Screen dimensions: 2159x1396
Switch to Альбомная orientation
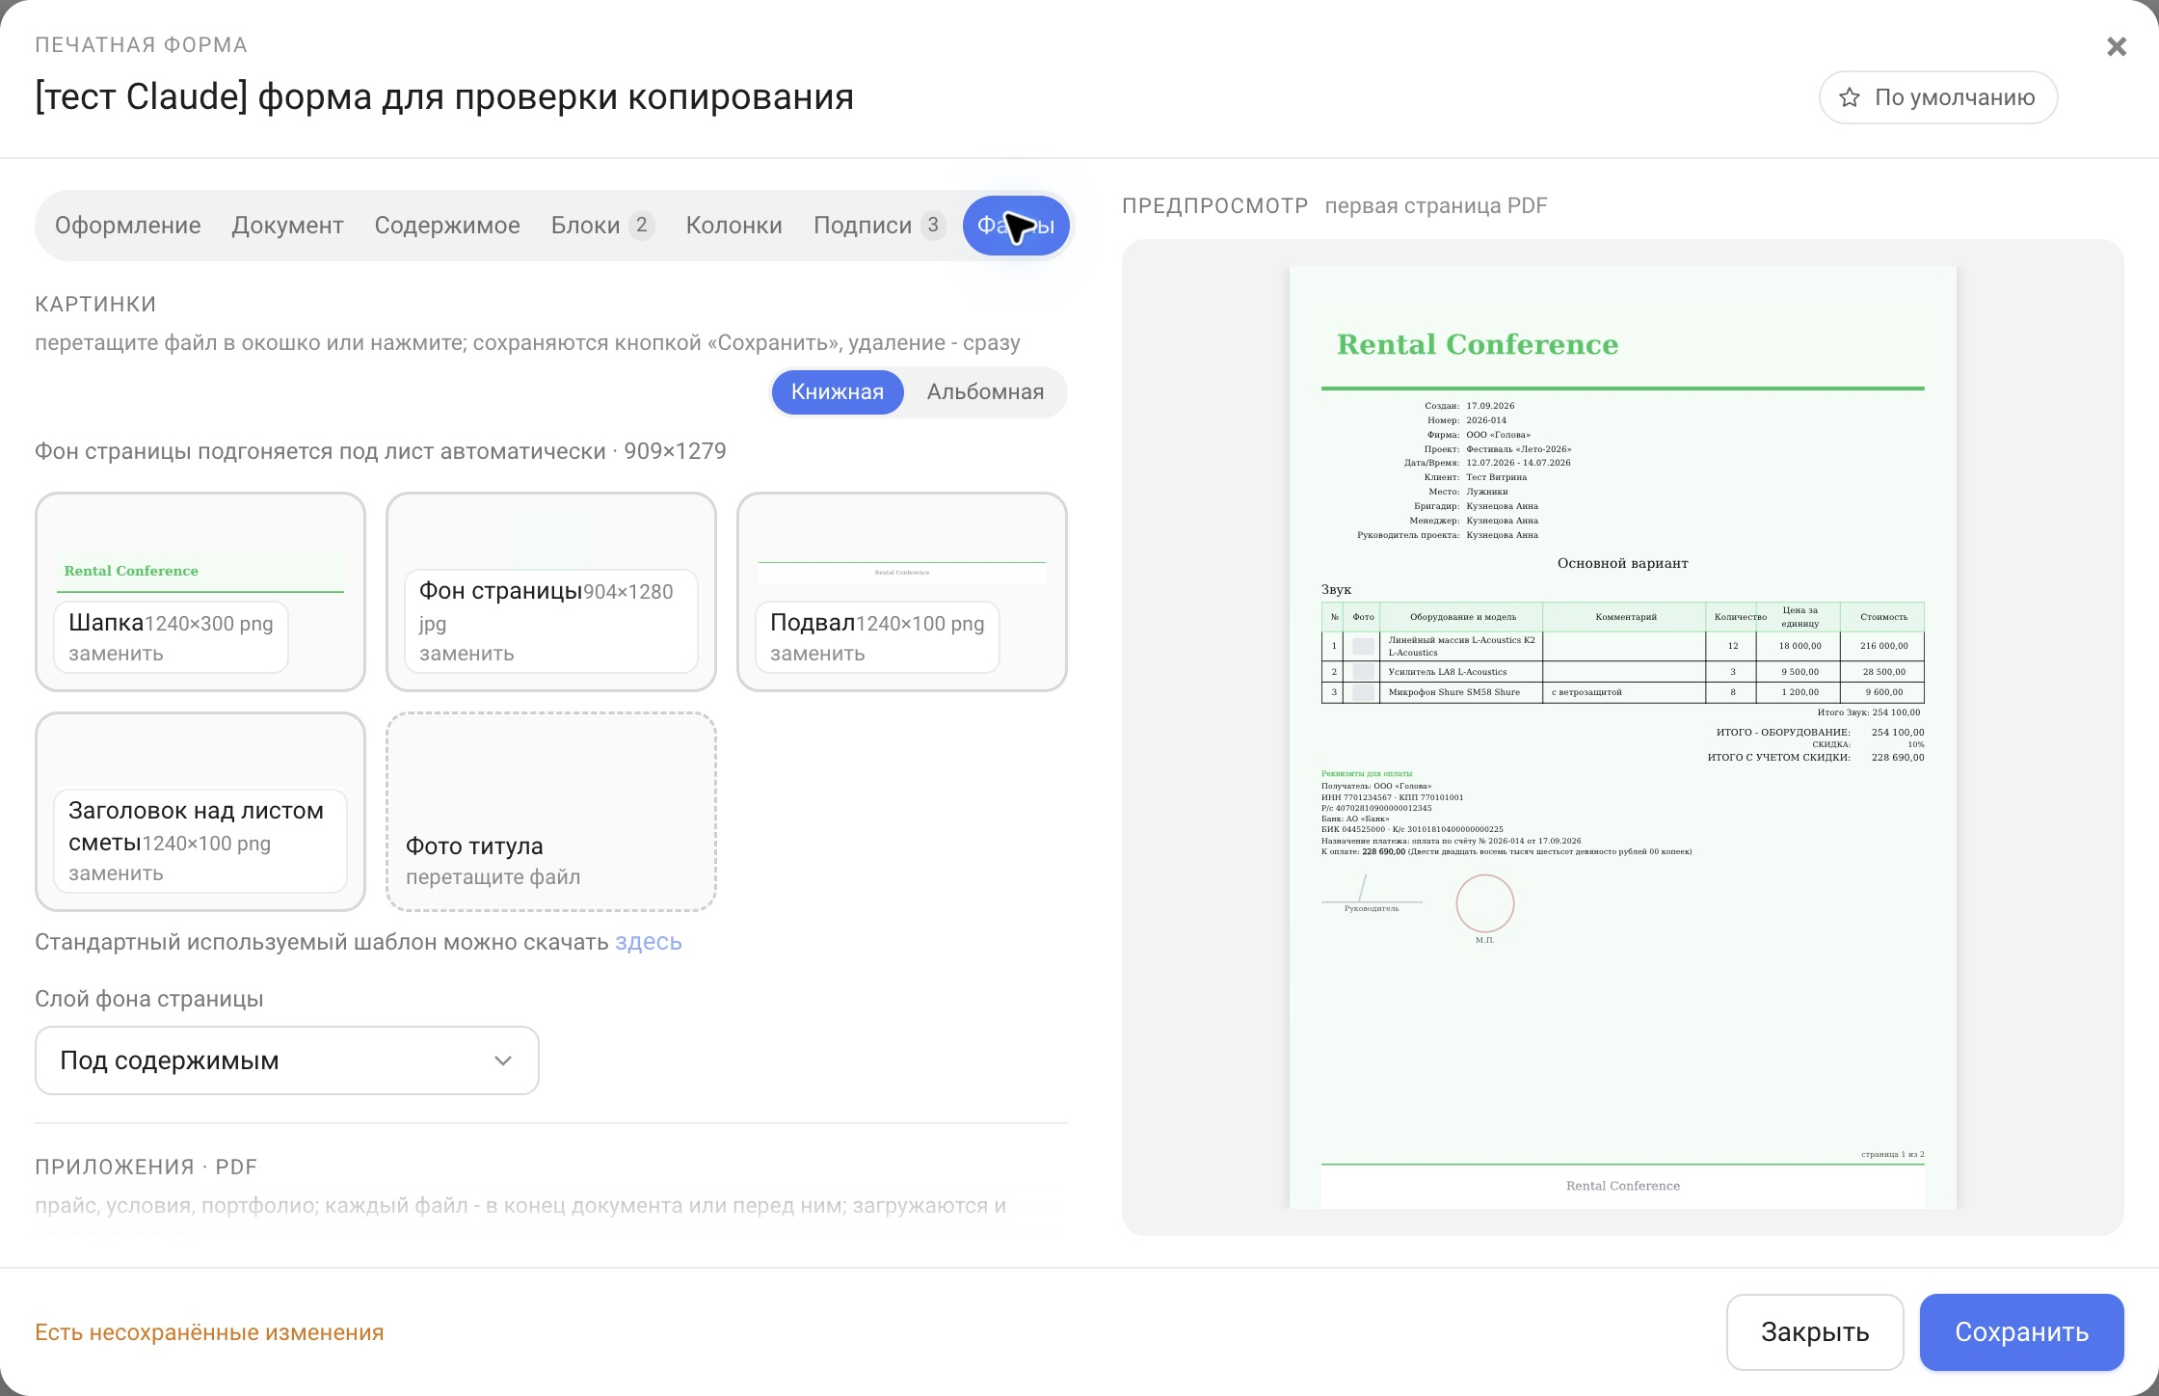pyautogui.click(x=985, y=392)
